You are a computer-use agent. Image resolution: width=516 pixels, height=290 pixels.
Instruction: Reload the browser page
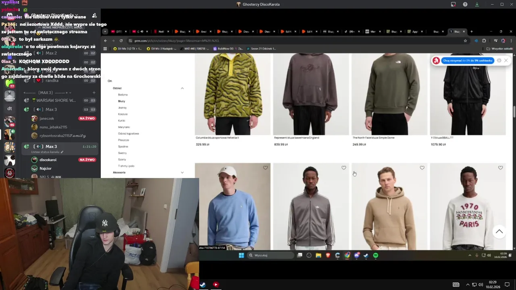pyautogui.click(x=120, y=41)
